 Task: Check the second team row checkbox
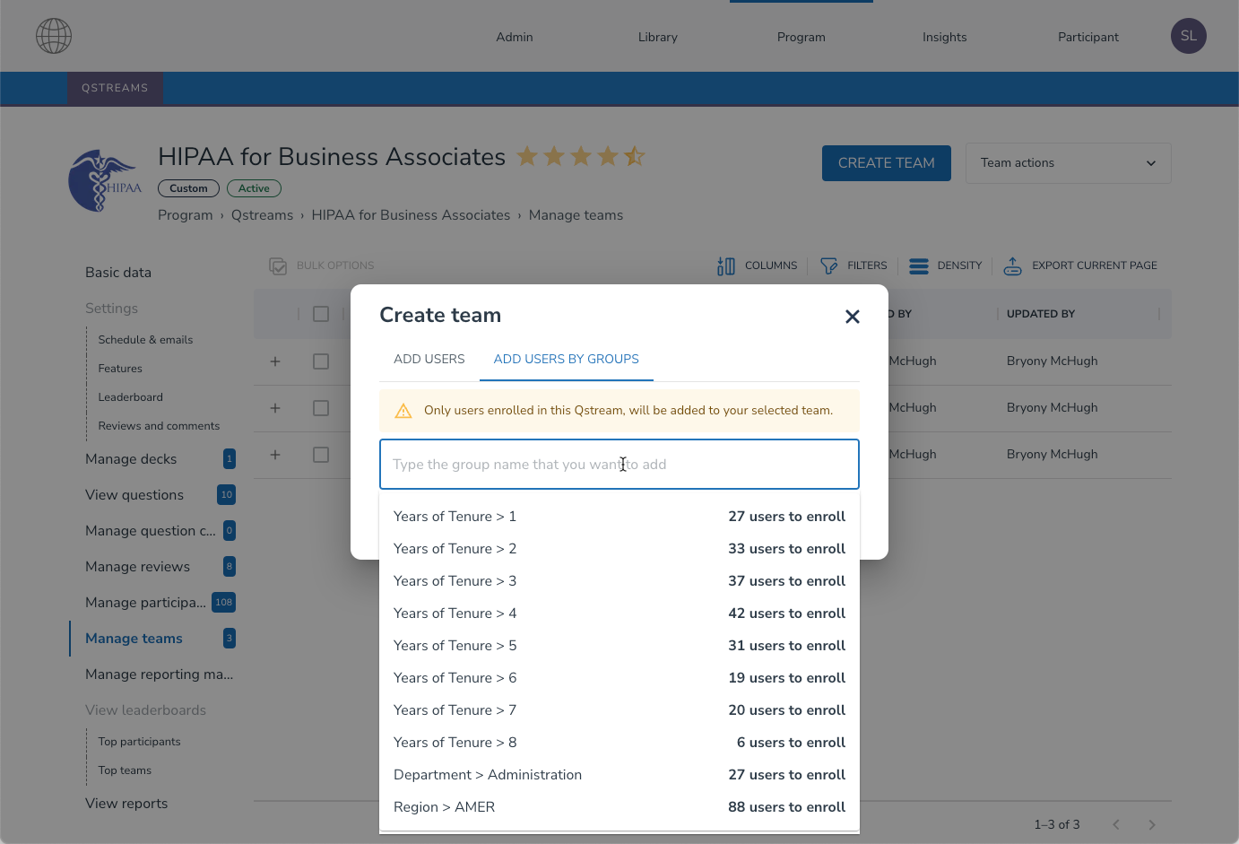click(321, 408)
